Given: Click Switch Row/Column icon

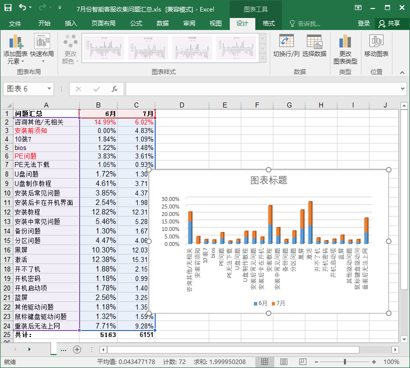Looking at the screenshot, I should tap(286, 45).
